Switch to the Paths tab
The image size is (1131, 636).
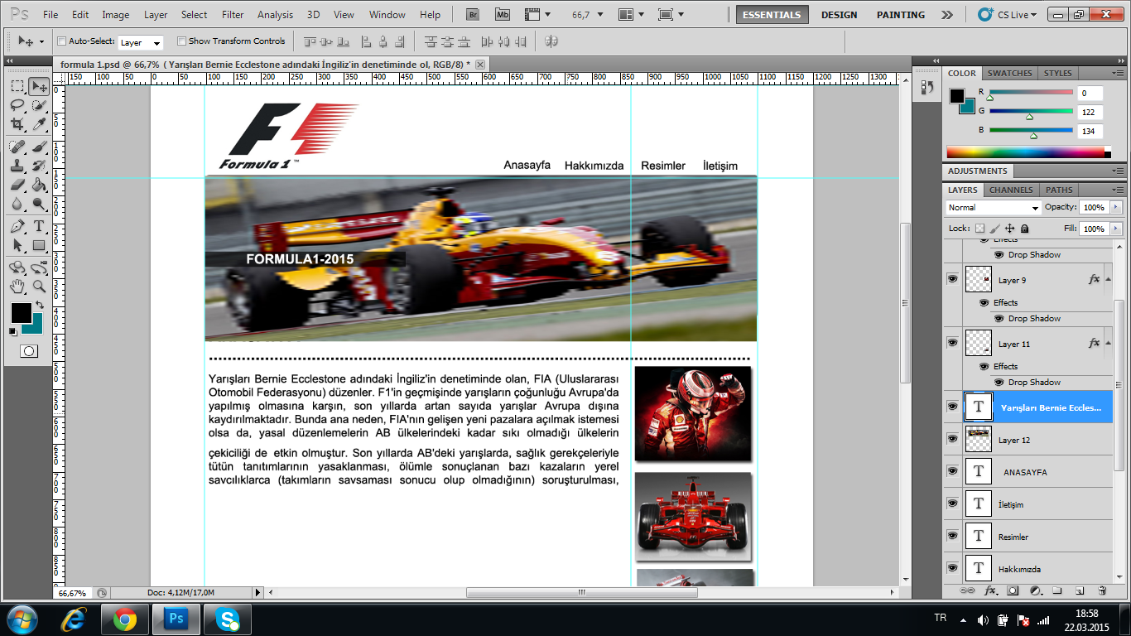[x=1059, y=190]
